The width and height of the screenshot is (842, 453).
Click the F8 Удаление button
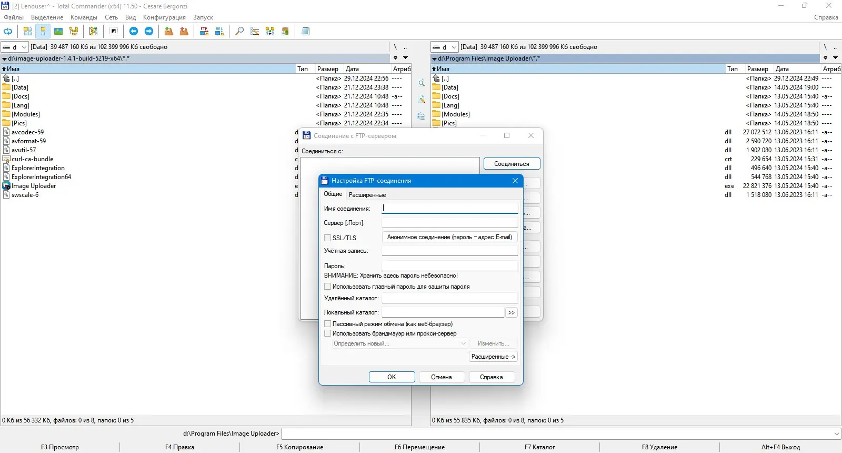tap(659, 447)
